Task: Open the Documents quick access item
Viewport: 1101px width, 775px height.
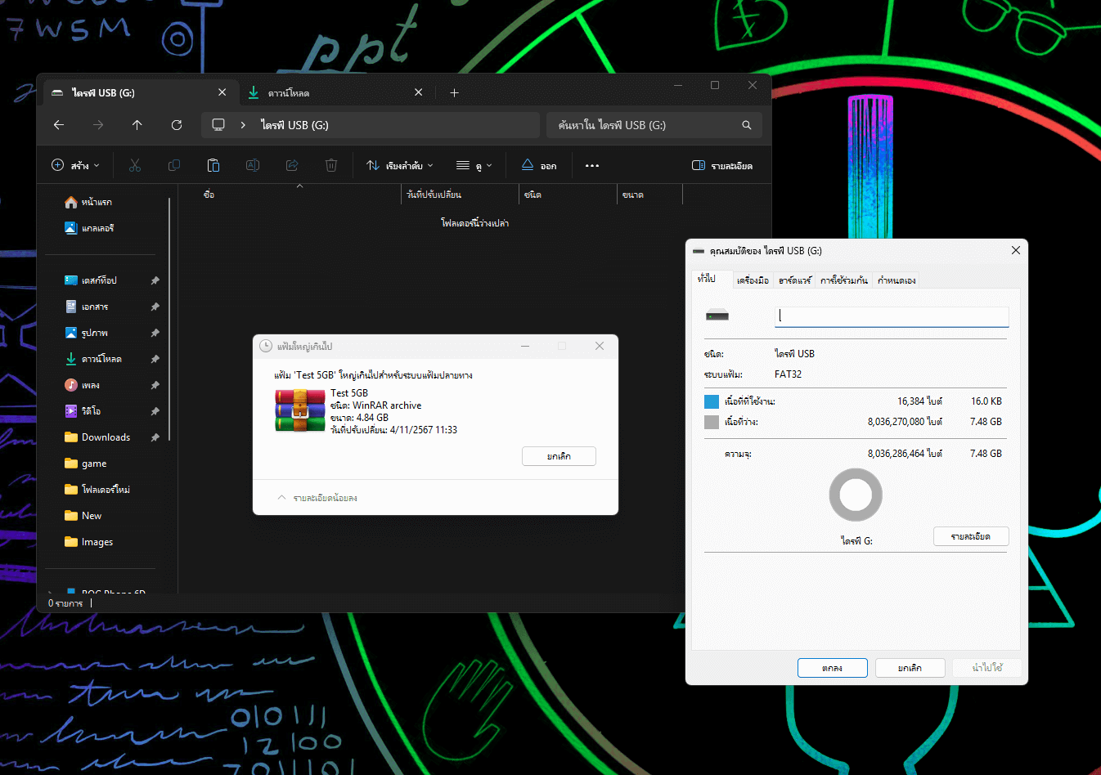Action: 87,307
